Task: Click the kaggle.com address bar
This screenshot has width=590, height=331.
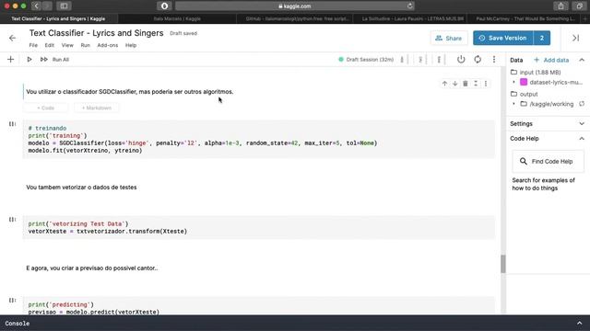Action: [x=295, y=6]
